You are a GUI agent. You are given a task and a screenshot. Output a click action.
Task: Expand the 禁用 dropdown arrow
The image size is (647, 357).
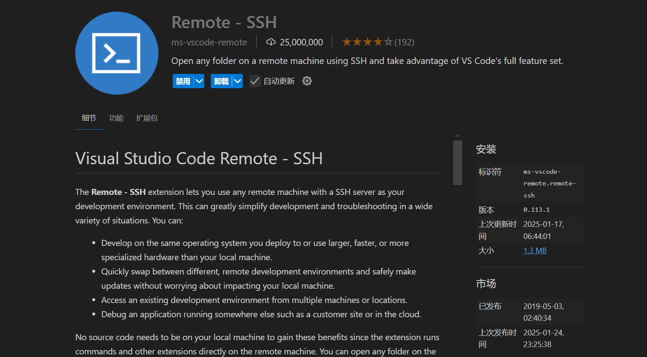point(199,81)
